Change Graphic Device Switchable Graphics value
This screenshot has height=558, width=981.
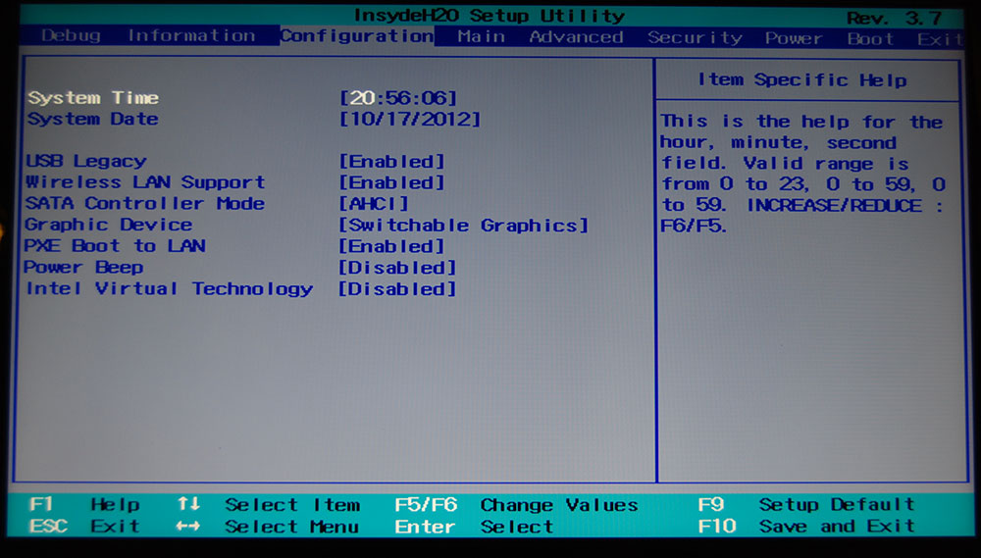pyautogui.click(x=464, y=226)
